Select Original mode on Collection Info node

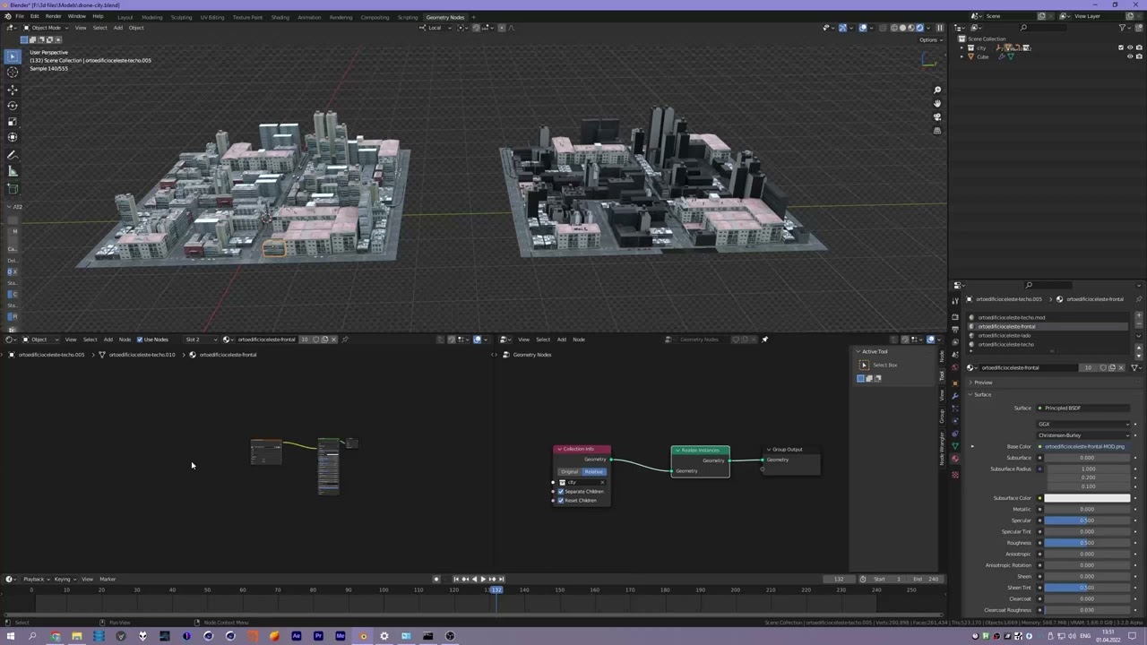coord(570,471)
